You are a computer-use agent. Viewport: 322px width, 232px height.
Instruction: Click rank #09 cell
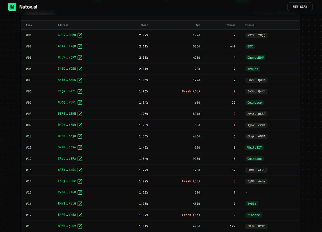coord(29,125)
